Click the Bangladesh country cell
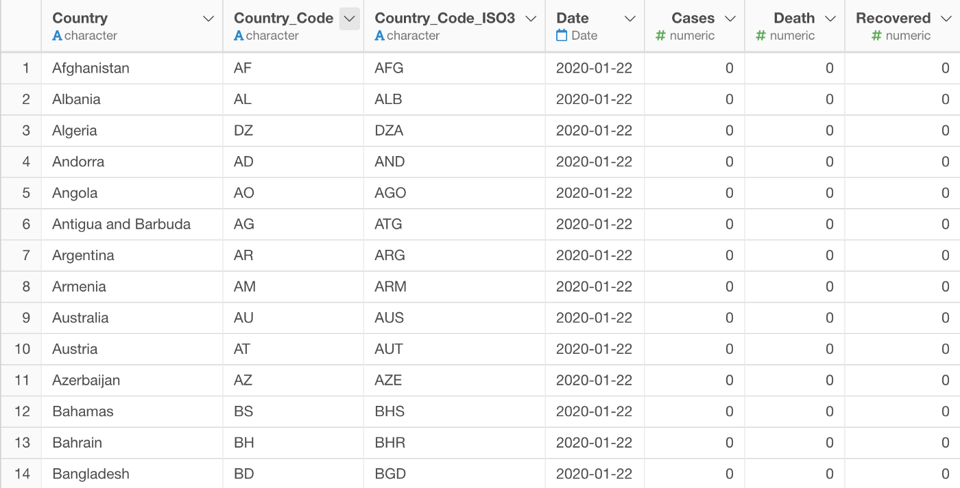 click(x=91, y=474)
